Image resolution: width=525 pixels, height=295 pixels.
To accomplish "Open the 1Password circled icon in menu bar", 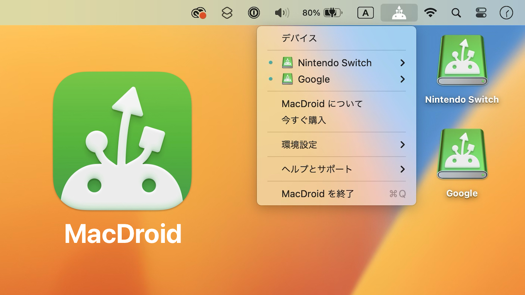I will click(x=253, y=12).
